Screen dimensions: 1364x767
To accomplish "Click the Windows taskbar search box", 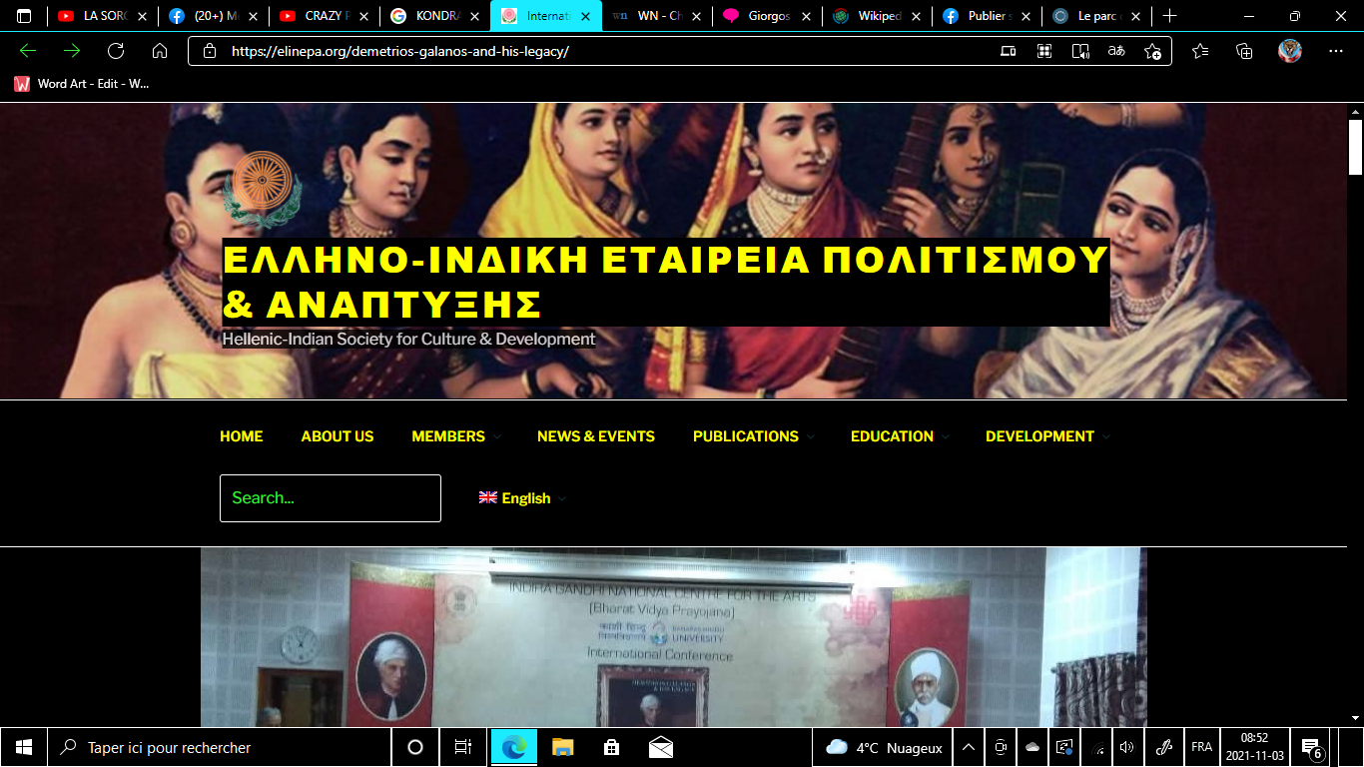I will (x=219, y=747).
